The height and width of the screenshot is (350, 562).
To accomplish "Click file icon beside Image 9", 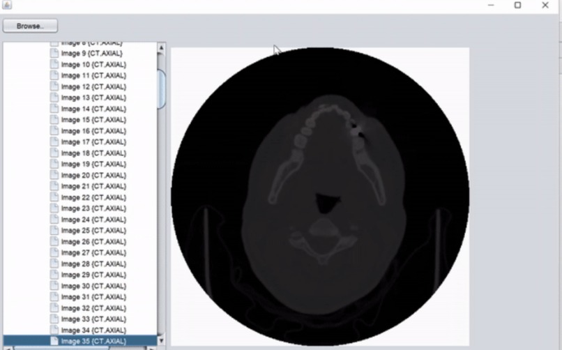I will (54, 53).
